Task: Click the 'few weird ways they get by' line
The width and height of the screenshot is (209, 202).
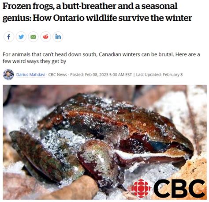Action: pyautogui.click(x=34, y=61)
